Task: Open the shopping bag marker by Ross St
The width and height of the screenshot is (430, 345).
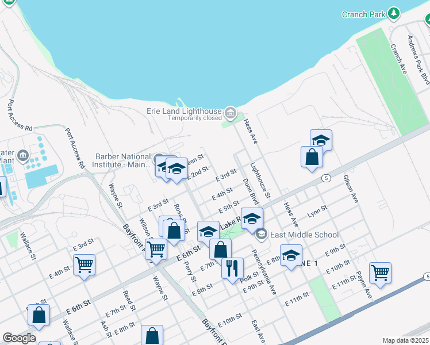Action: [x=174, y=230]
